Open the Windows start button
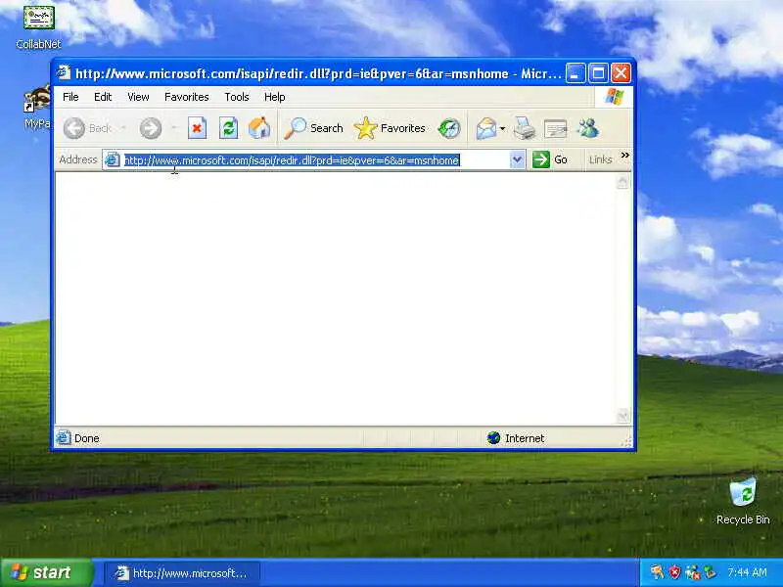Image resolution: width=783 pixels, height=587 pixels. coord(47,572)
